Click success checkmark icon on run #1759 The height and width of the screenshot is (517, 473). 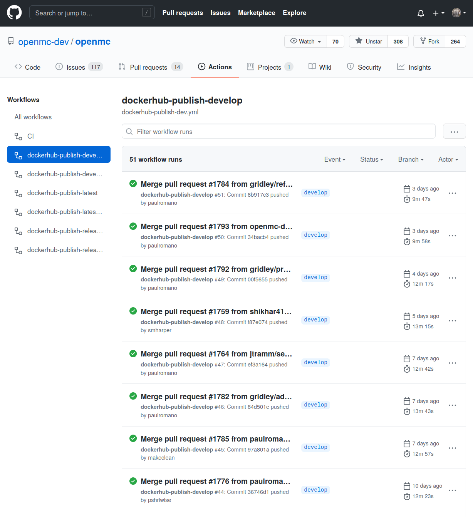click(133, 311)
